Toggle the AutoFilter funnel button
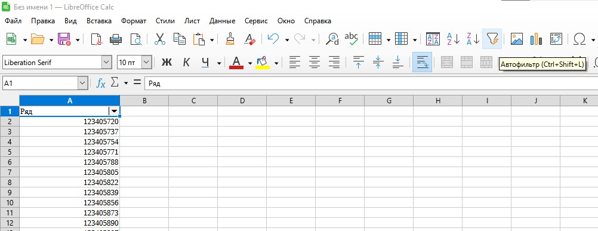This screenshot has height=231, width=598. click(492, 39)
